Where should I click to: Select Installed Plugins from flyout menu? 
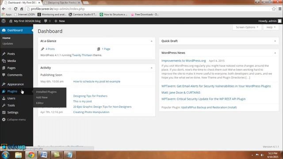(46, 92)
